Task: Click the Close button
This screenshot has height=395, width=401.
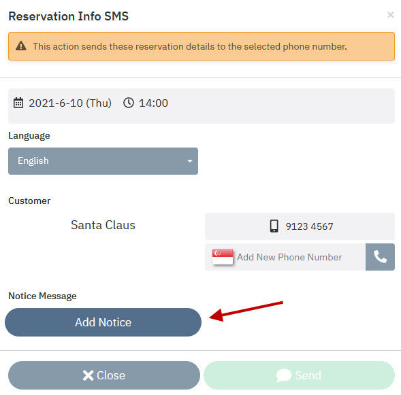Action: point(104,375)
